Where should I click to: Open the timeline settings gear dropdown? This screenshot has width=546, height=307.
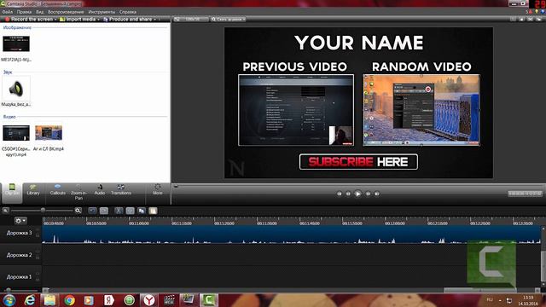pyautogui.click(x=20, y=221)
